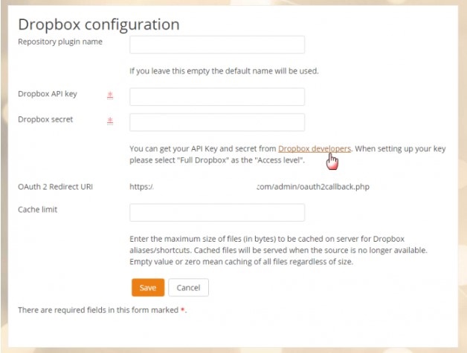The width and height of the screenshot is (467, 353).
Task: Select the Dropbox secret text box
Action: coord(217,122)
